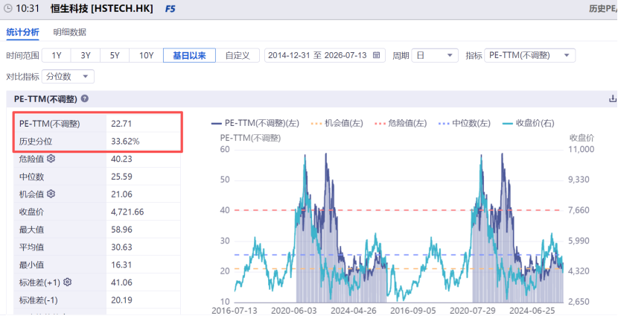Click the 标准差(-1) row label
618x316 pixels.
tap(38, 300)
